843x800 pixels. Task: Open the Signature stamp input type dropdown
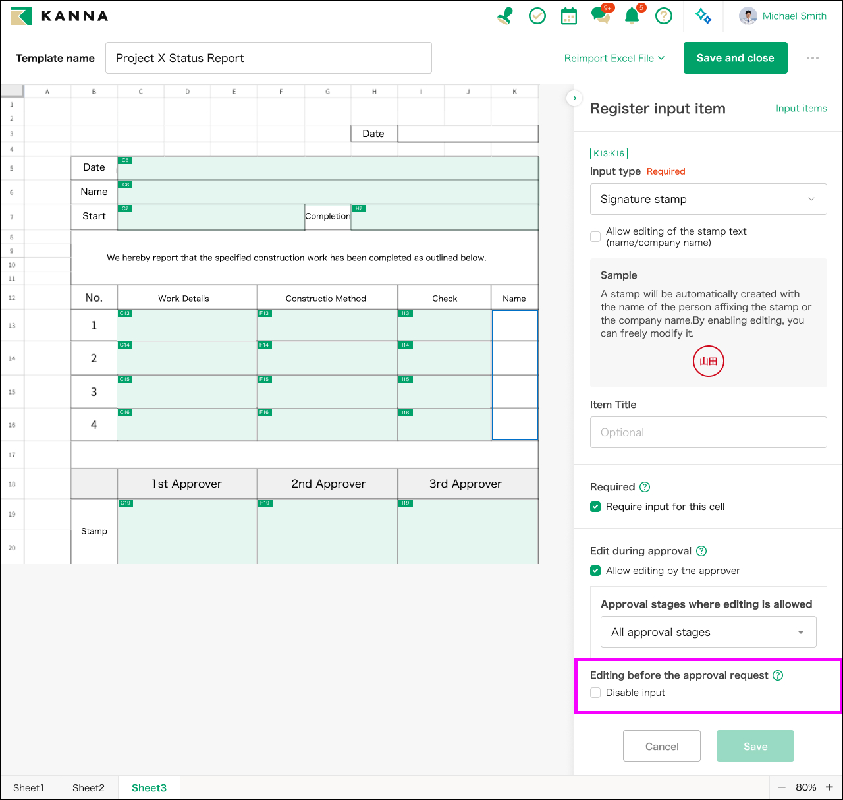pos(708,199)
